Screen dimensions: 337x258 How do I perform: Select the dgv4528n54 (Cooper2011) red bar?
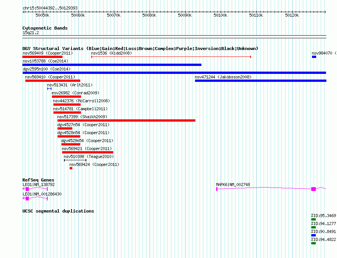tap(69, 136)
